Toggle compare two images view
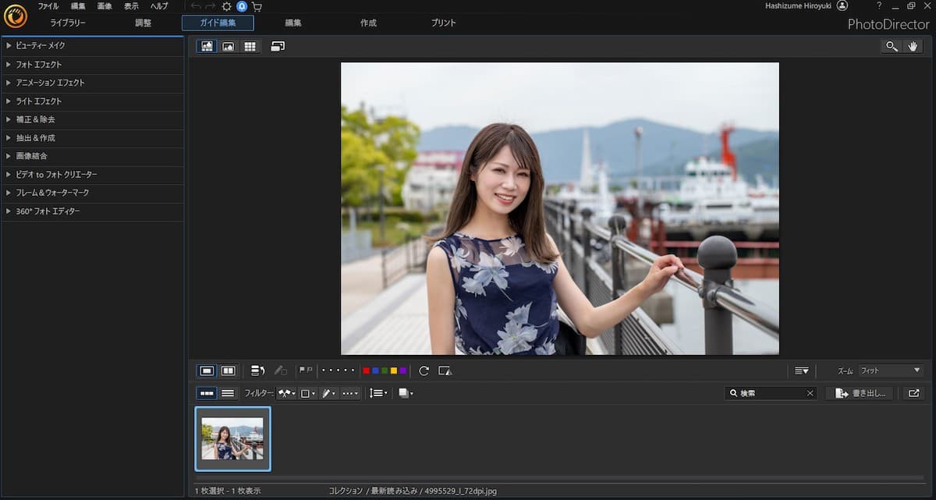This screenshot has height=500, width=936. click(x=229, y=371)
